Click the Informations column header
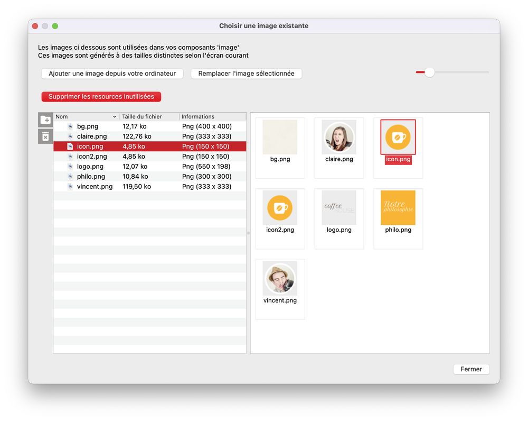 click(x=212, y=117)
